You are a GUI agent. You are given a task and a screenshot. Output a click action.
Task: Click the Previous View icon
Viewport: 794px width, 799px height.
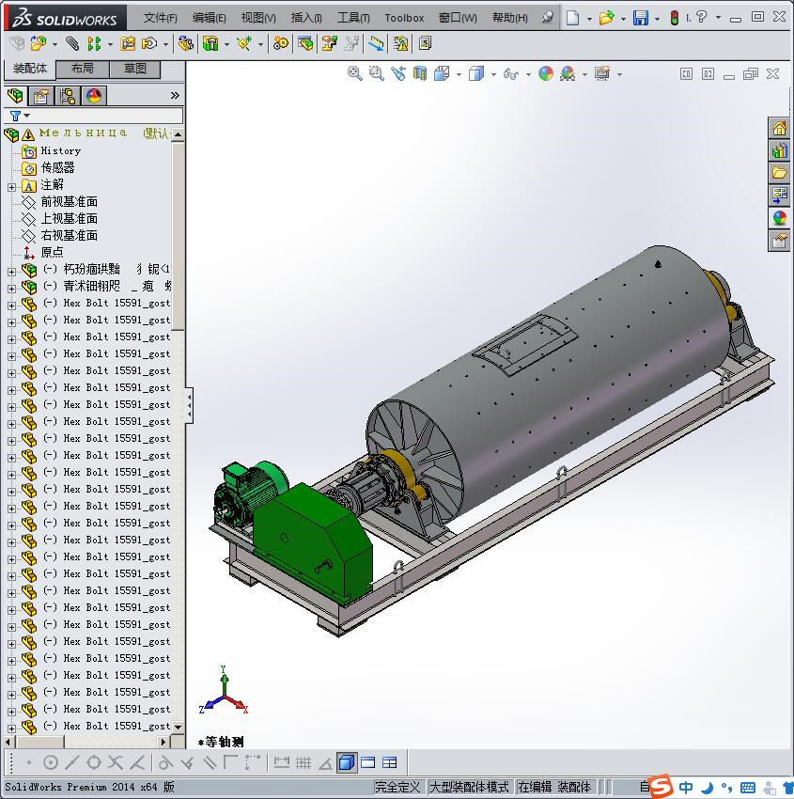398,74
